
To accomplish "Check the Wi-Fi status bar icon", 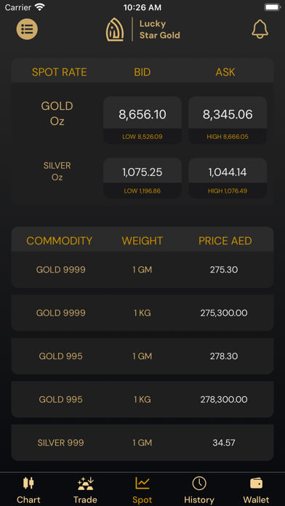I will 40,7.
